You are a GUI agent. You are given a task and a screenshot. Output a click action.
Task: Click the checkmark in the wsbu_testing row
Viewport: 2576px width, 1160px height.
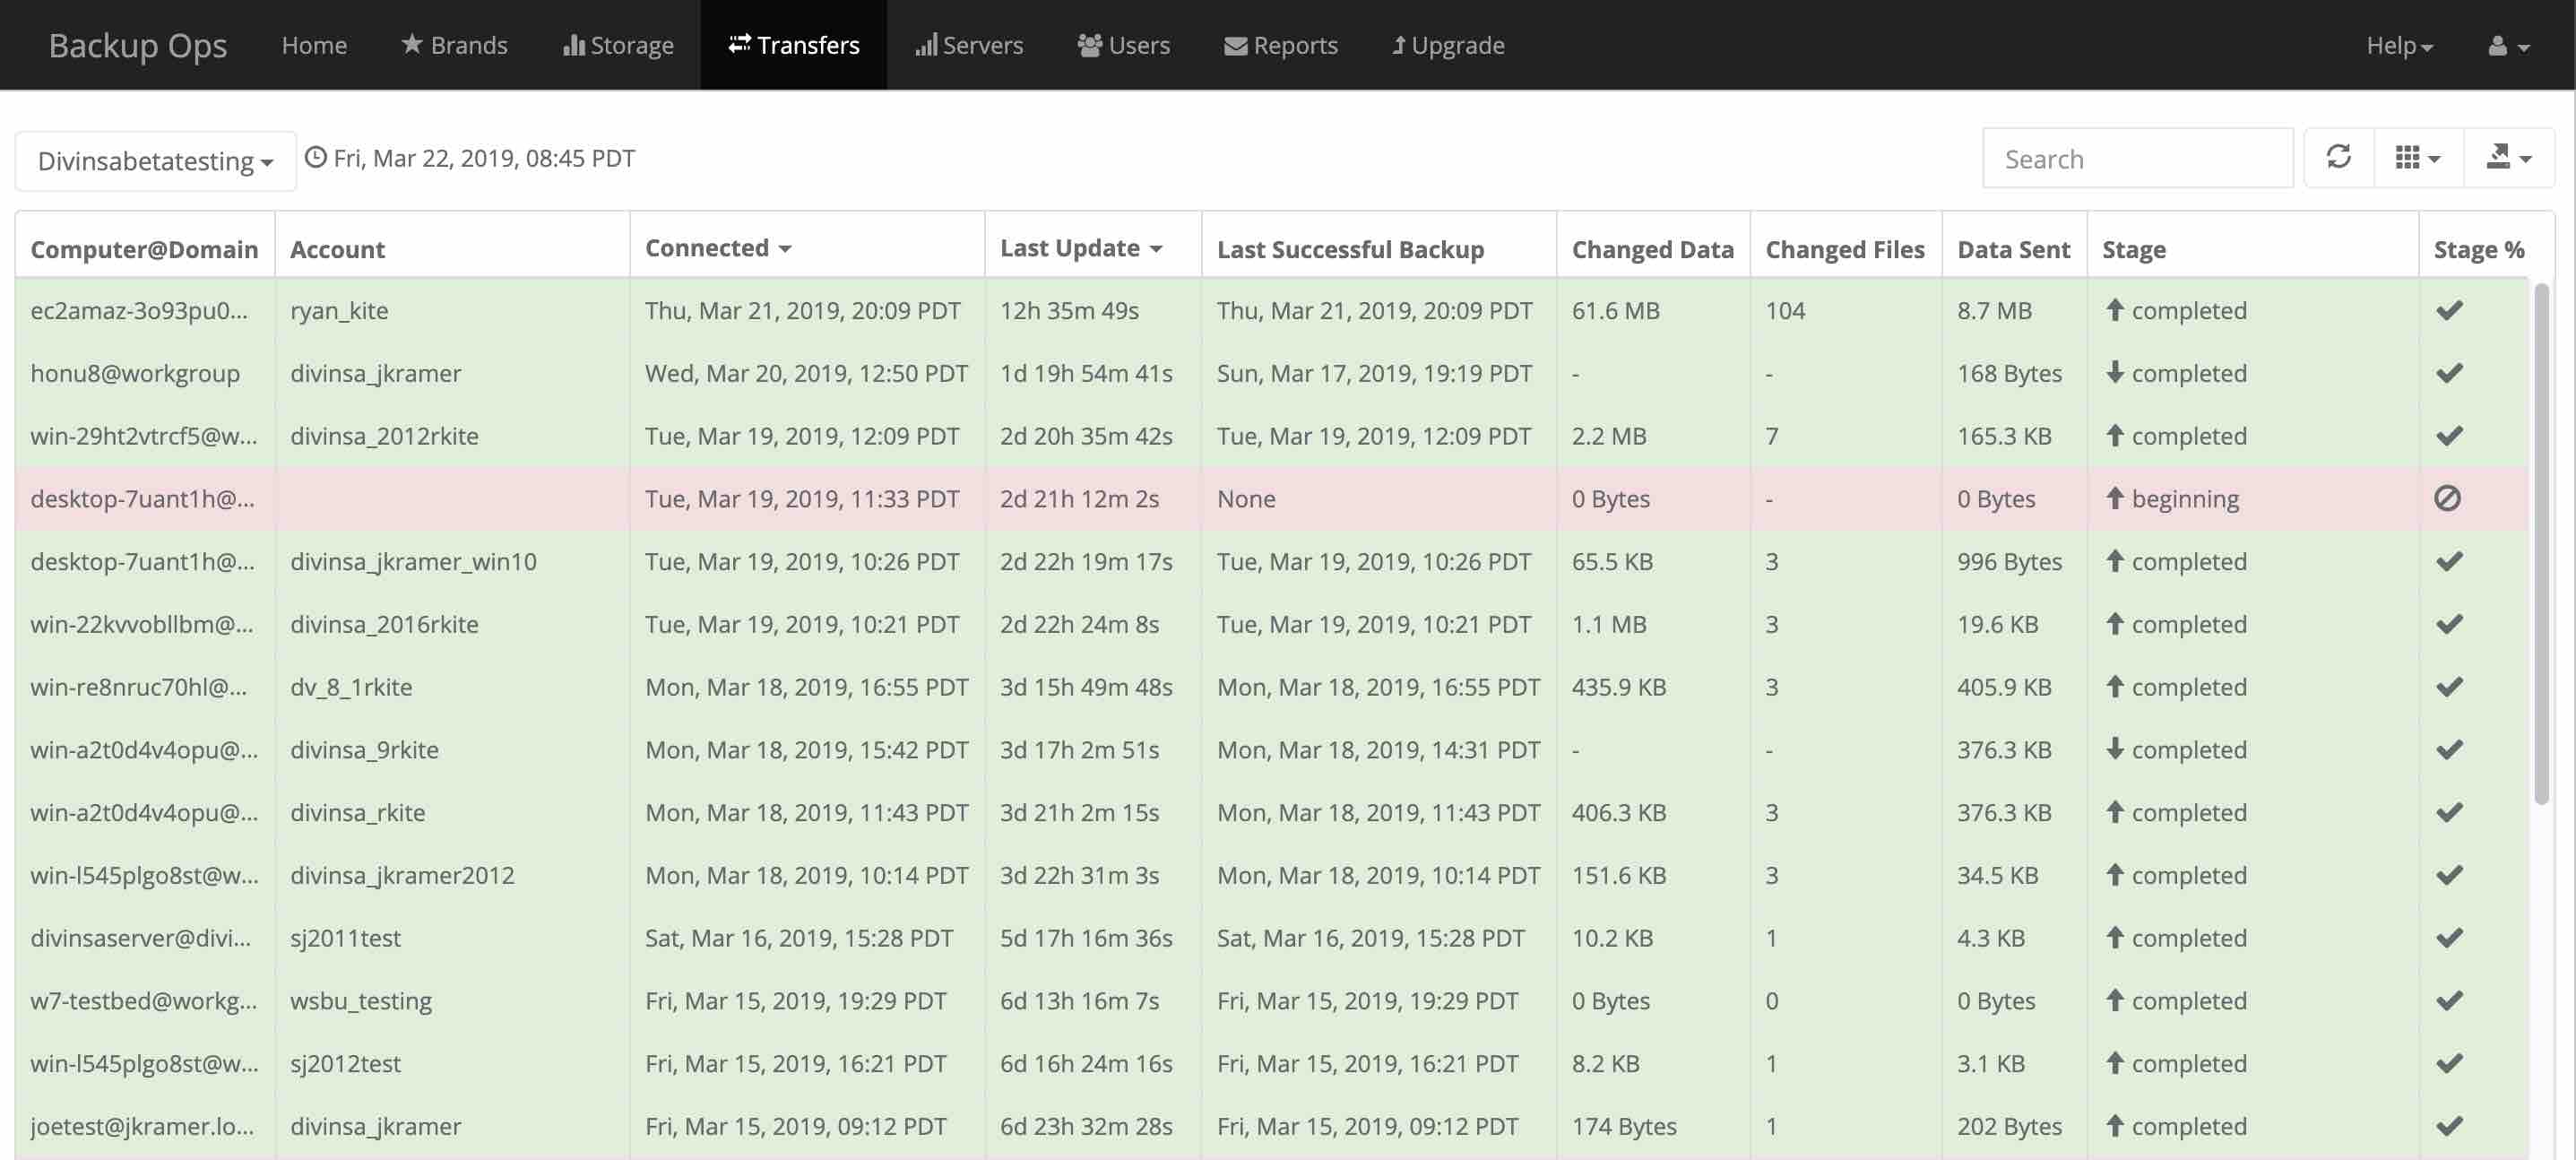tap(2449, 1000)
